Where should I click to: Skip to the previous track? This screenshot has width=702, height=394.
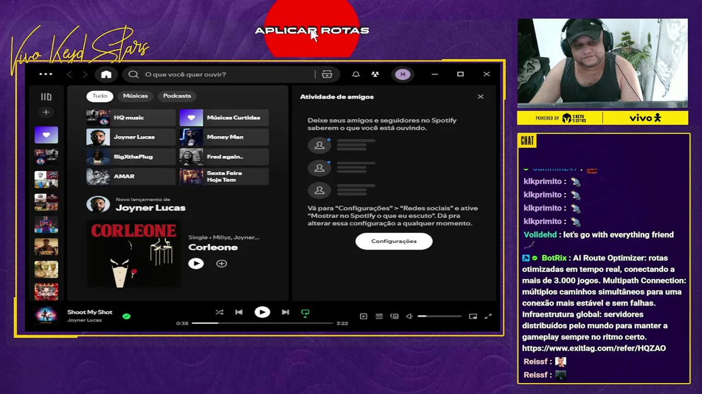tap(239, 312)
